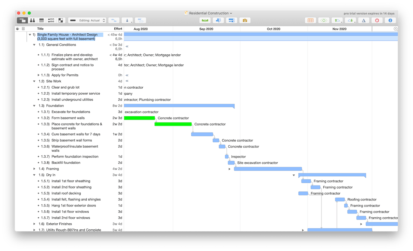Viewport: 413px width, 251px height.
Task: Open the Residential Construction title menu
Action: pos(209,13)
